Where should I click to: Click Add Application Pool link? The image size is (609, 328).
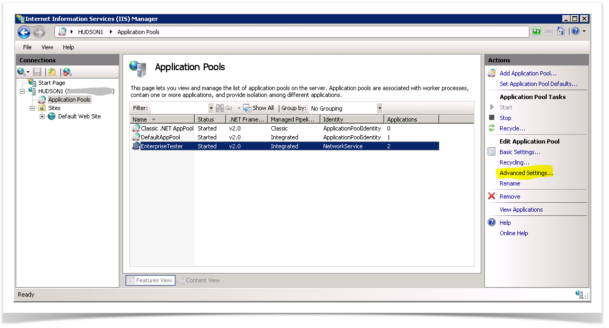pos(528,73)
